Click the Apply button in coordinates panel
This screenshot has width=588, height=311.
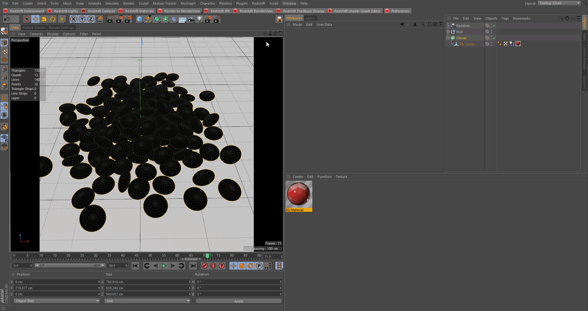click(239, 301)
